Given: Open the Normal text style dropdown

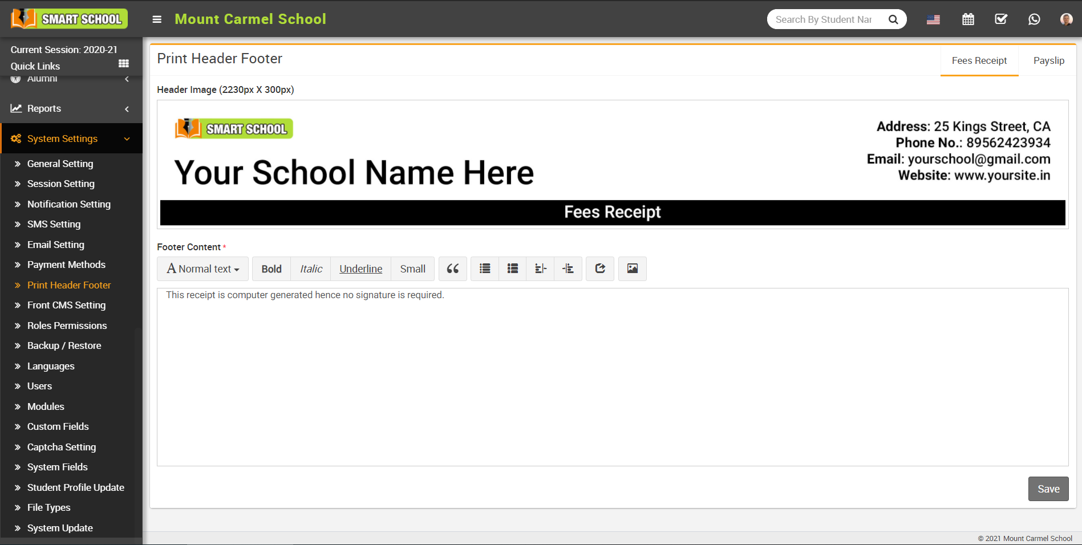Looking at the screenshot, I should point(202,269).
